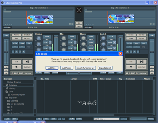Click the Search song input field
Screen dimensions: 158x123
click(x=106, y=119)
